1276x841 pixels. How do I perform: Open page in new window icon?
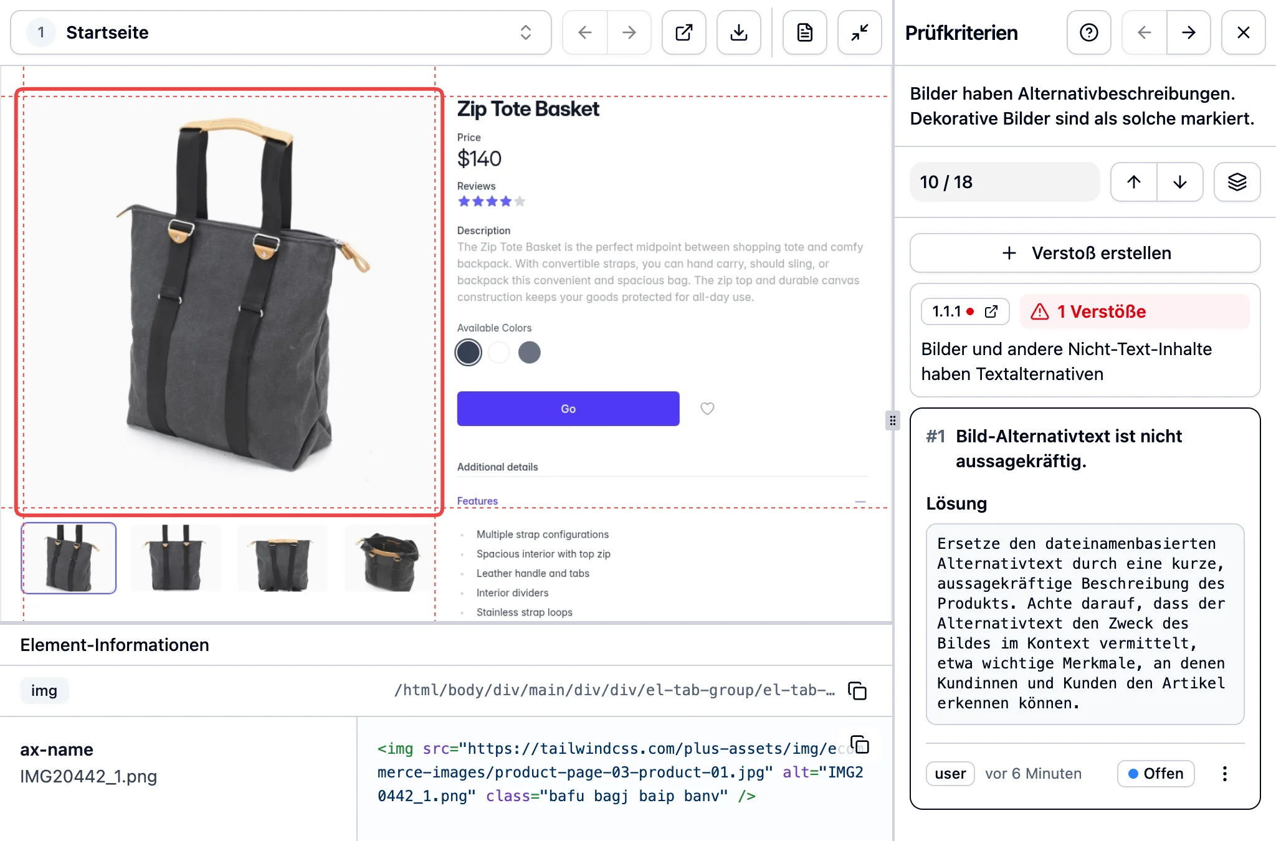tap(683, 32)
